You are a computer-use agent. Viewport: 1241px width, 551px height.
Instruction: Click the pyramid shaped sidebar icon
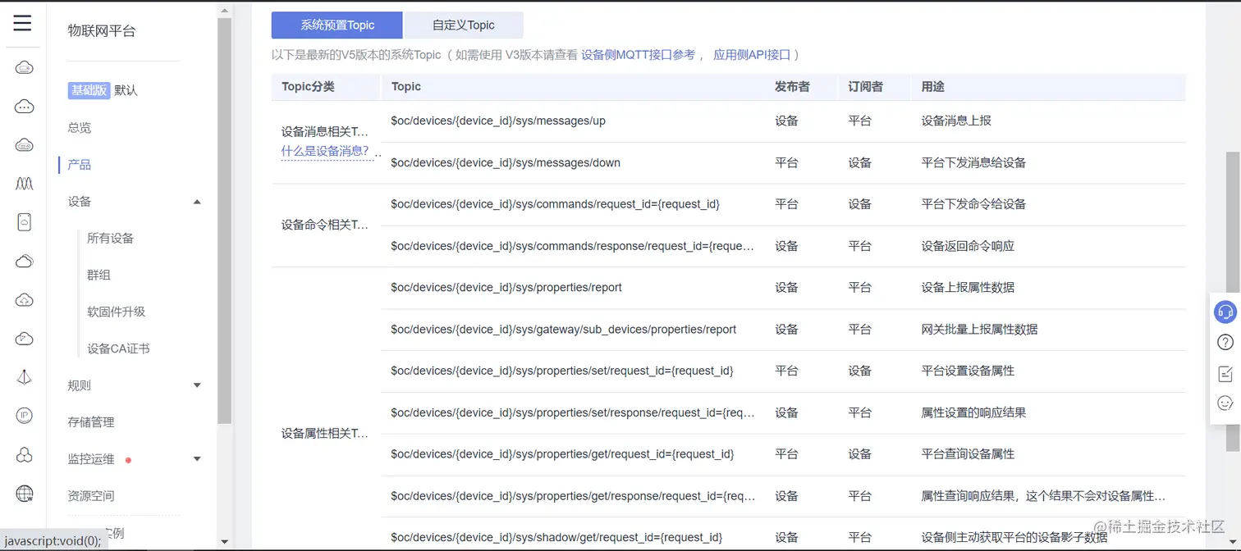pyautogui.click(x=25, y=377)
